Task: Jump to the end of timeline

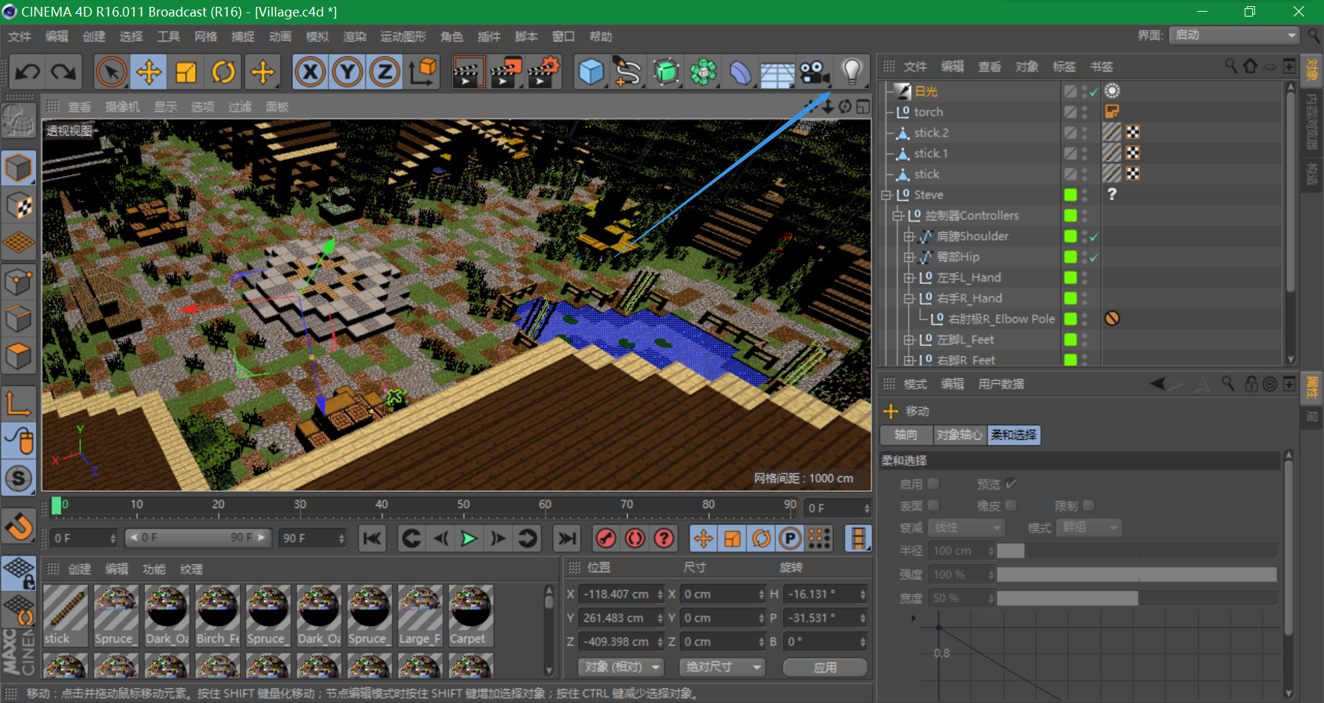Action: [567, 538]
